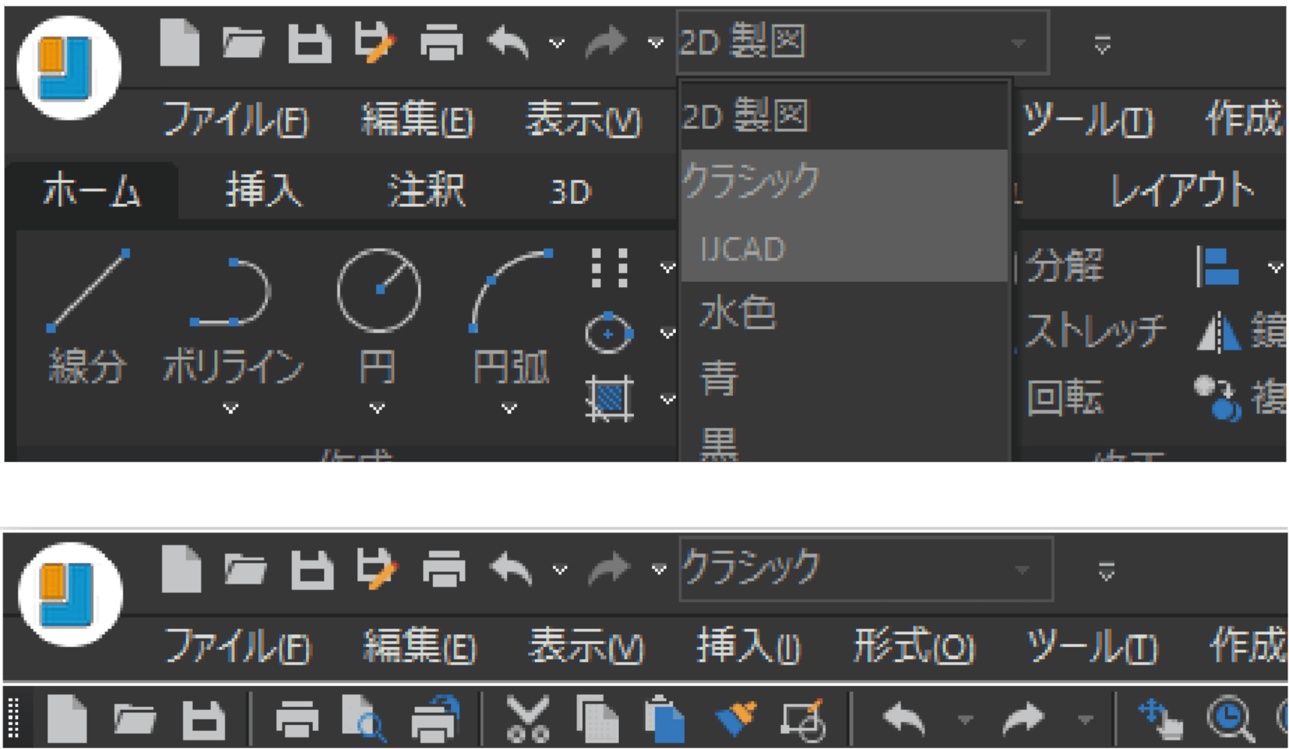This screenshot has width=1289, height=749.
Task: Select the 円弧 arc tool
Action: click(x=510, y=315)
